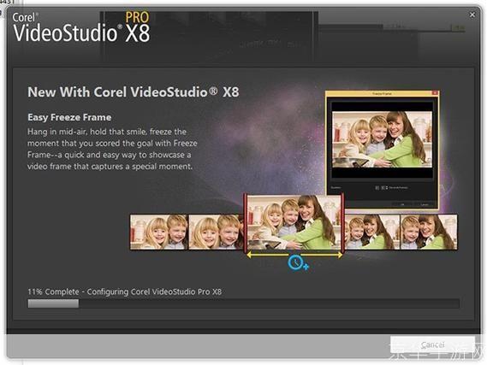Screen dimensions: 487x365
Task: Close the installer with the top-right X
Action: point(472,15)
